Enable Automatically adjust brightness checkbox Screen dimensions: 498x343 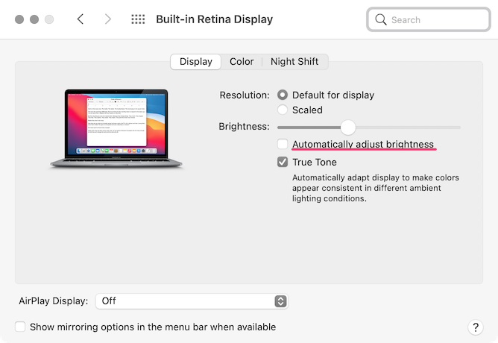[x=283, y=144]
